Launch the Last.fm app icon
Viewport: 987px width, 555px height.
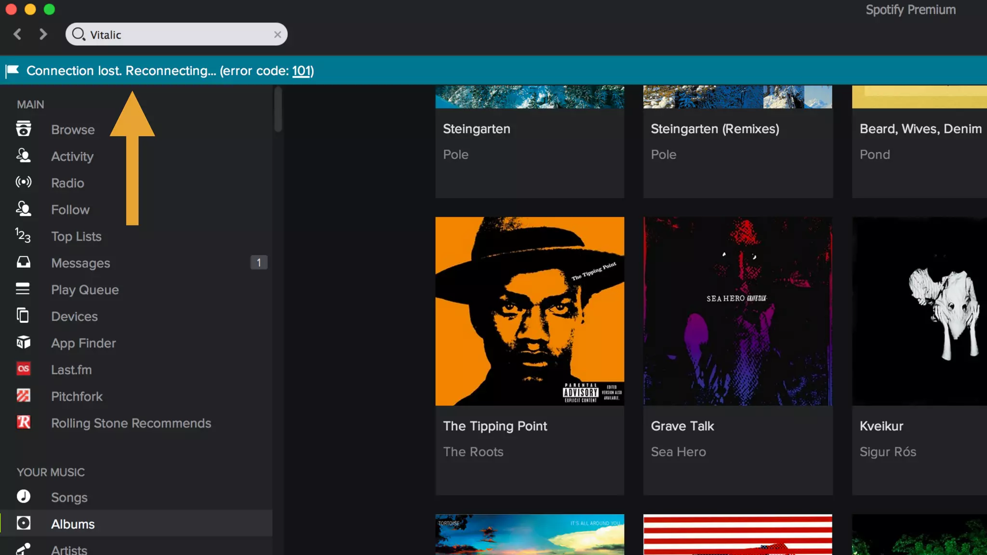pyautogui.click(x=23, y=369)
